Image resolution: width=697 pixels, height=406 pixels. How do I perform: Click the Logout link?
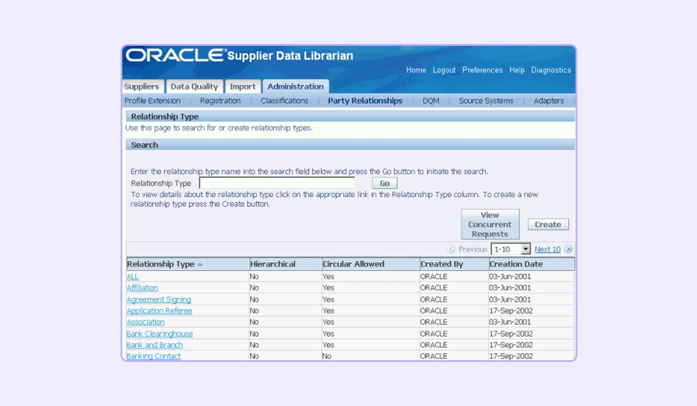[444, 70]
